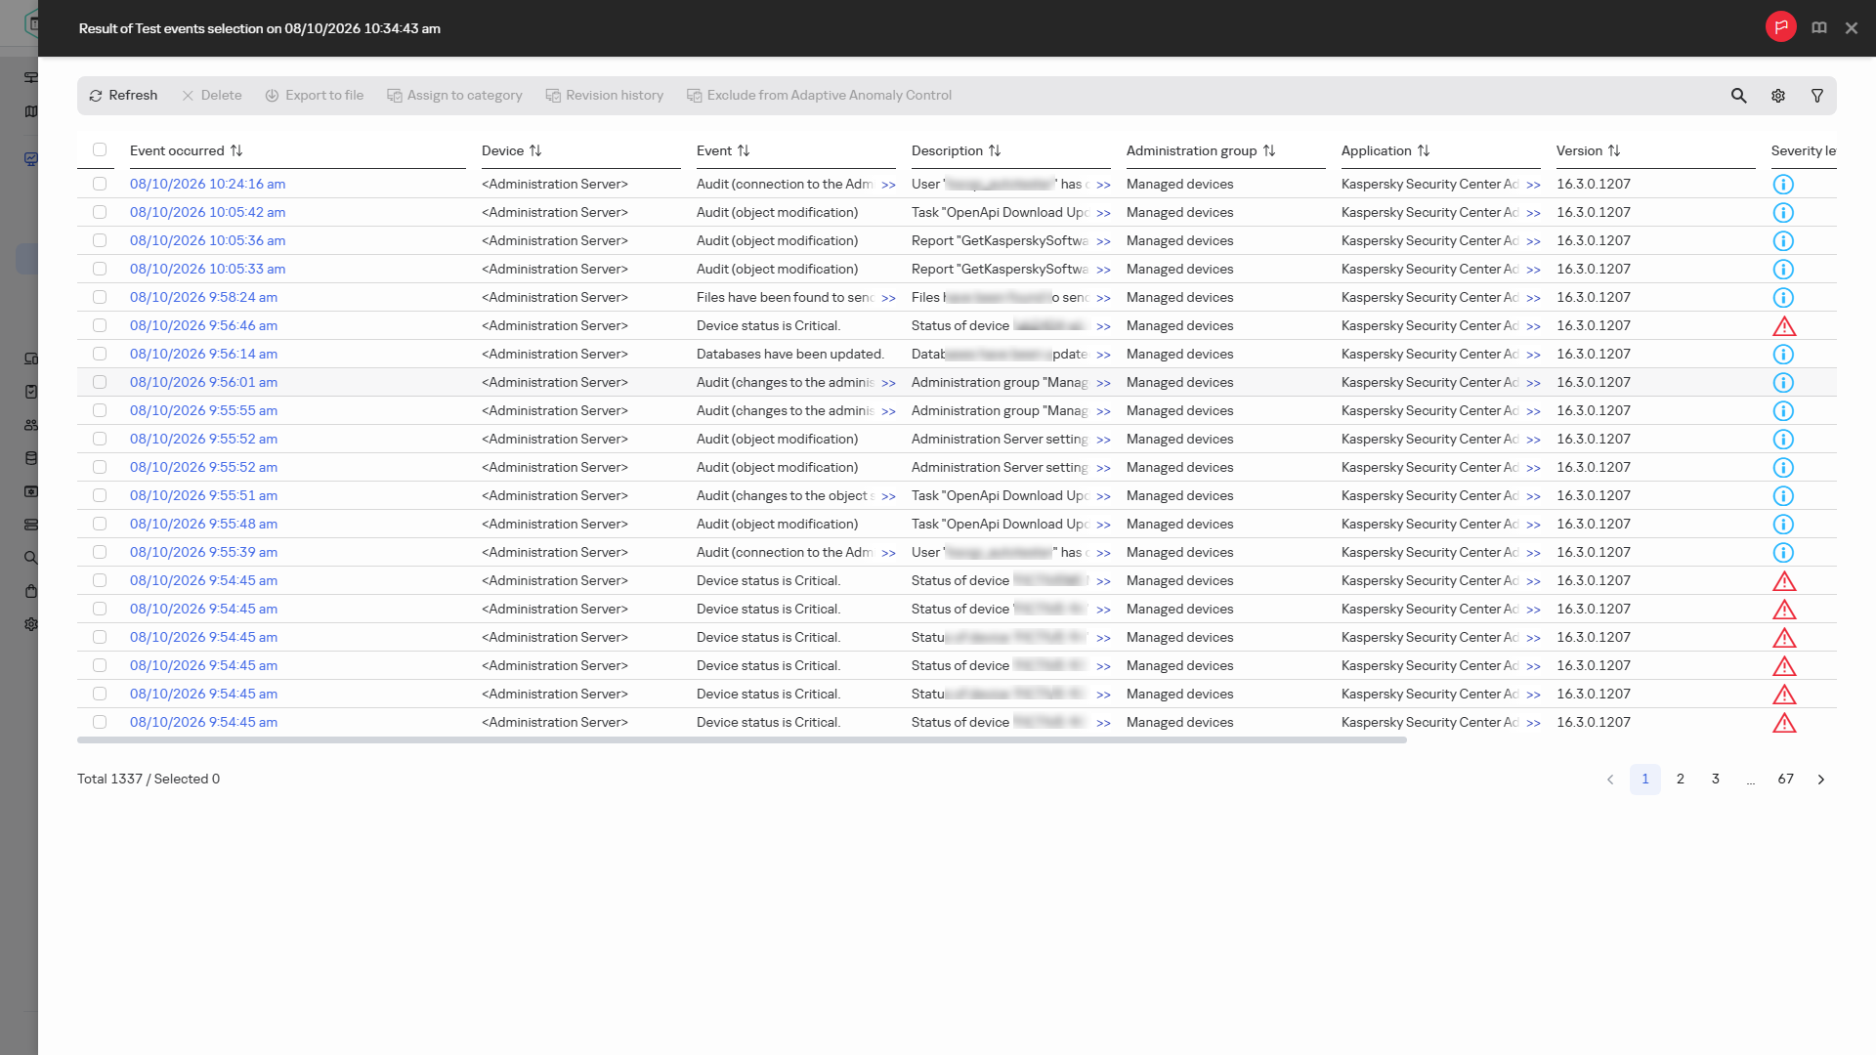Open event link 08/10/2026 10:05:33 am
1876x1055 pixels.
207,269
